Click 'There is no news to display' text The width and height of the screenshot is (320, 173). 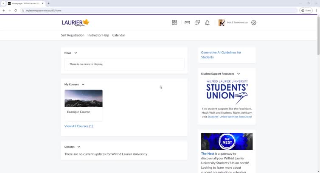tap(86, 64)
